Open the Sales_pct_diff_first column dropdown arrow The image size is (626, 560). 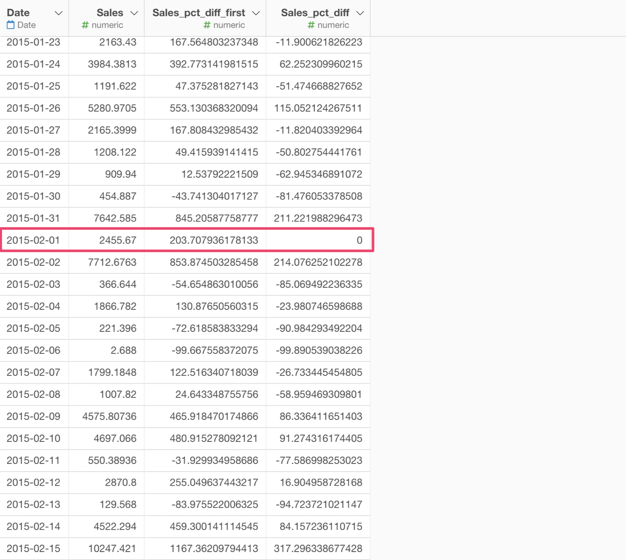(256, 13)
